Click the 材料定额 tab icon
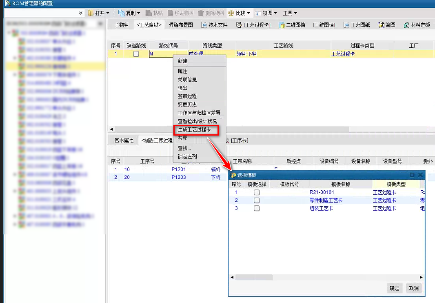435x303 pixels. pos(406,25)
